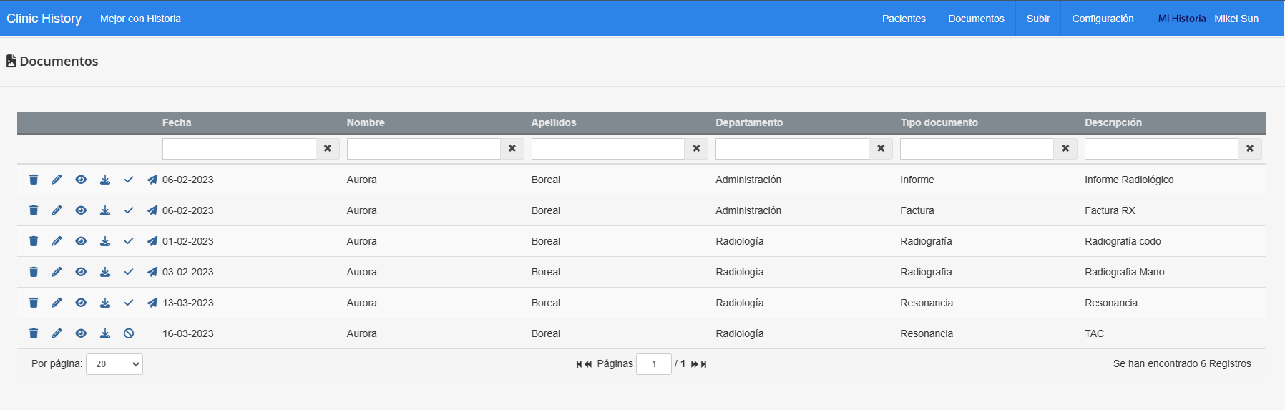1285x410 pixels.
Task: Download the Radiografía codo document
Action: click(105, 241)
